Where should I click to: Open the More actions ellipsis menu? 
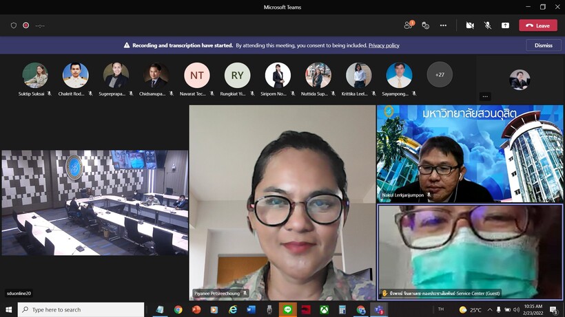click(443, 25)
